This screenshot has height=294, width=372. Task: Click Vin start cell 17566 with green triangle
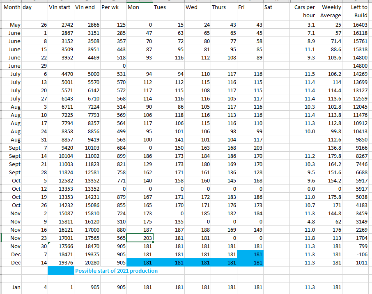61,246
